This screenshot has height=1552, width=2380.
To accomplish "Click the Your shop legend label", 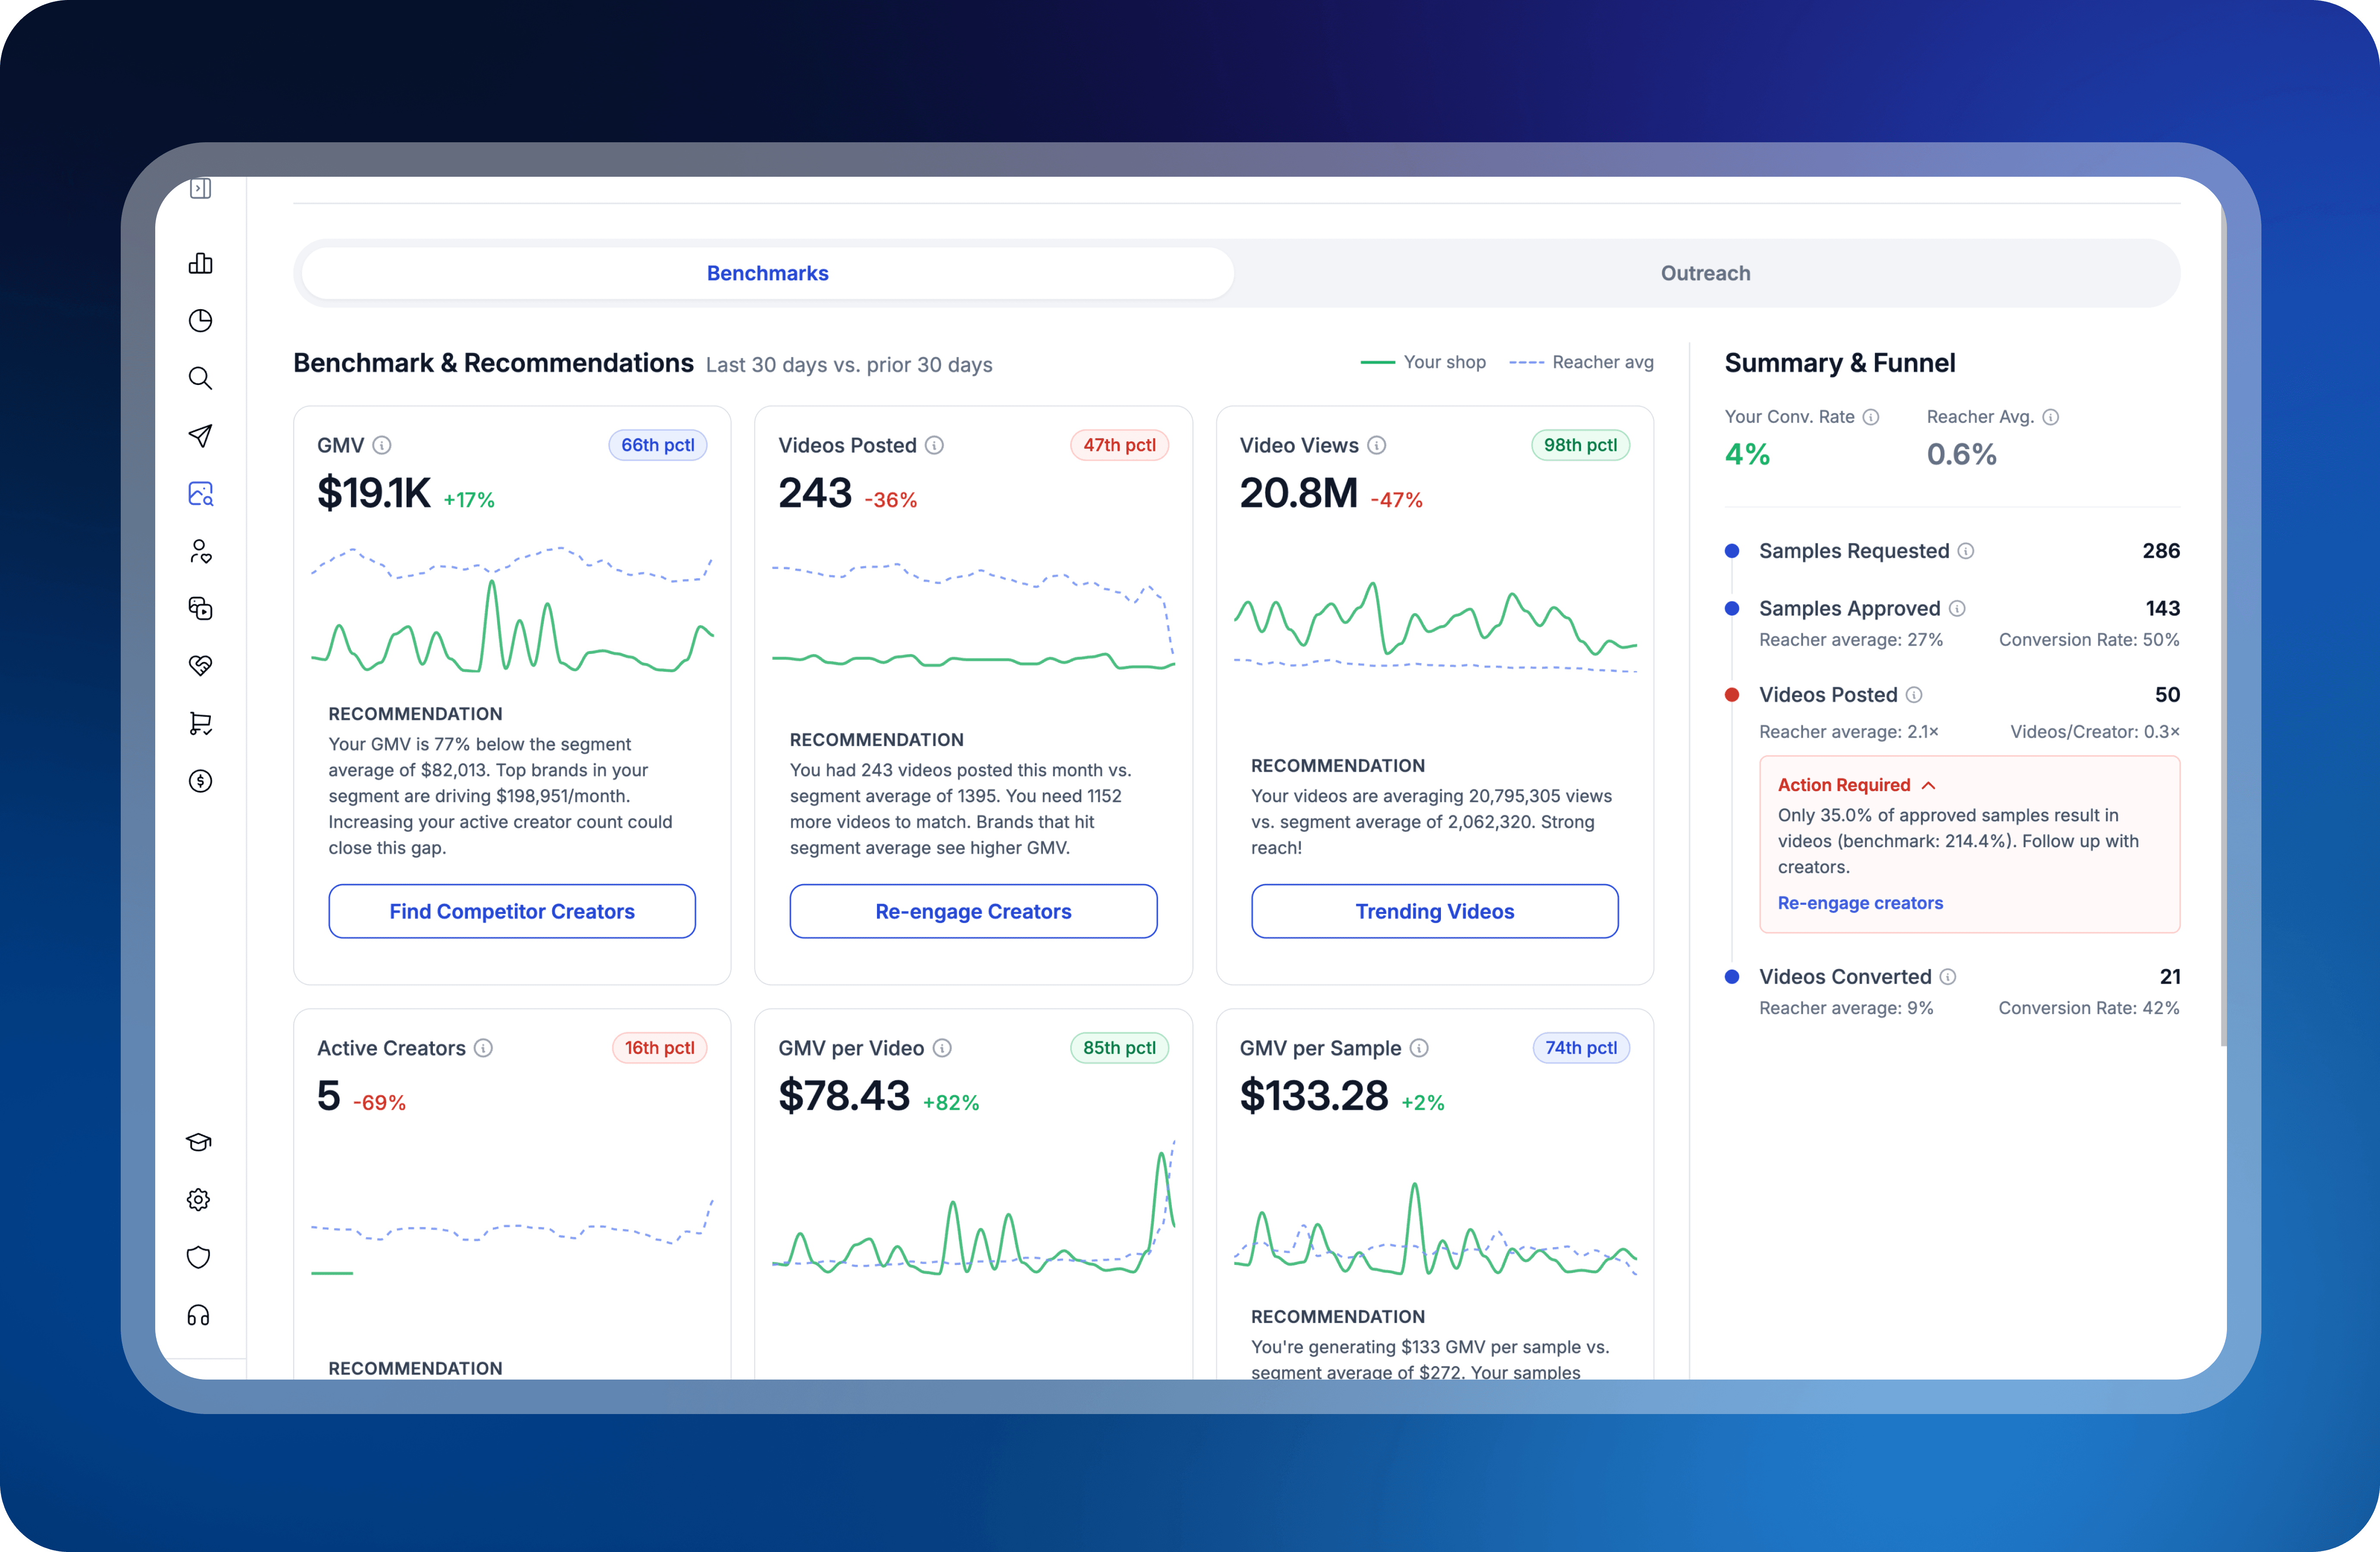I will pos(1444,362).
